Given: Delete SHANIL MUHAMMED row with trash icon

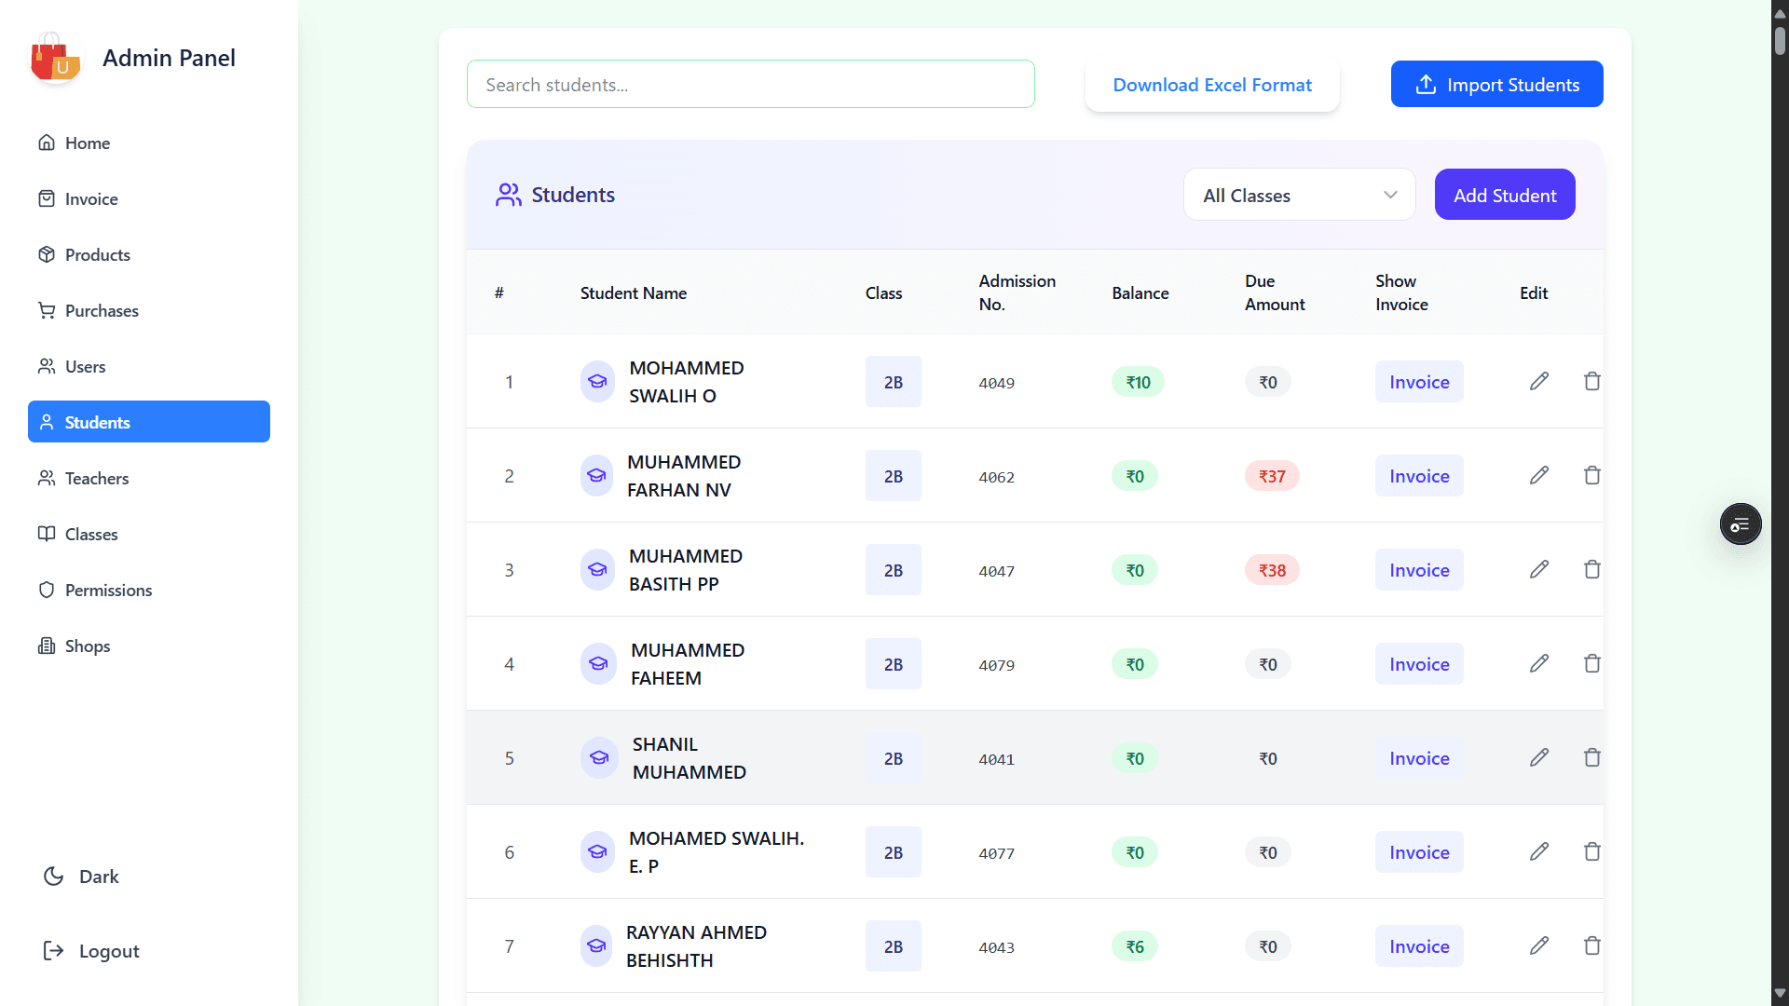Looking at the screenshot, I should pyautogui.click(x=1592, y=757).
